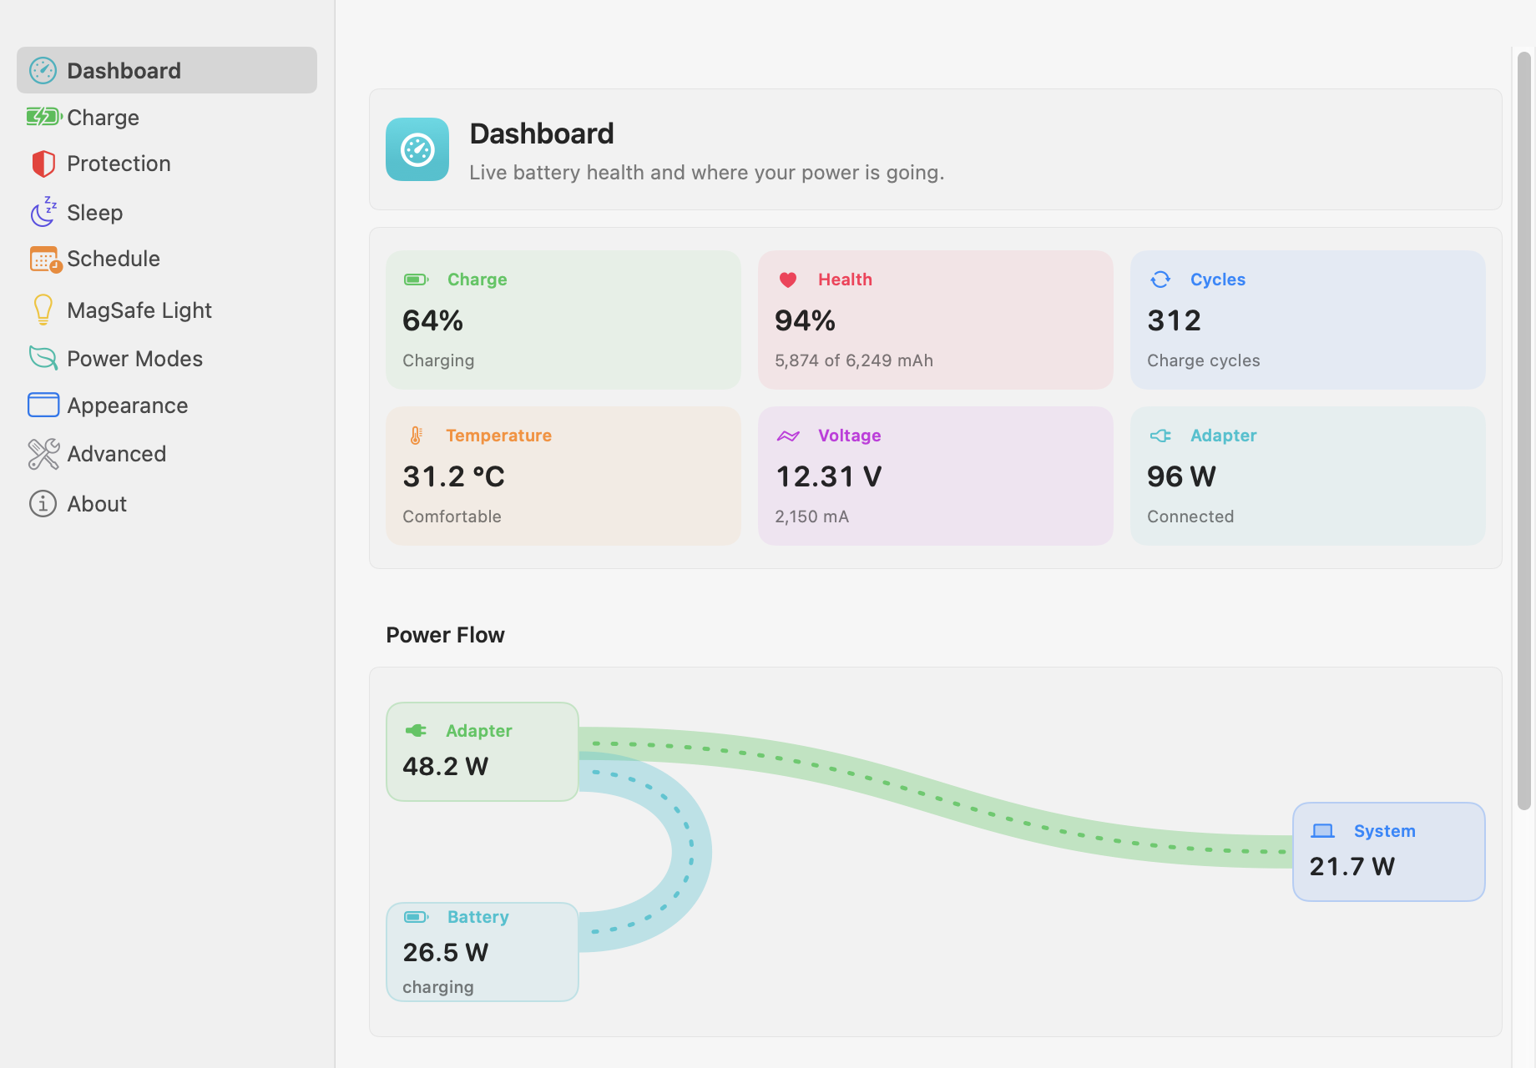Click the '2,150 mA' current value
1536x1068 pixels.
click(x=811, y=516)
